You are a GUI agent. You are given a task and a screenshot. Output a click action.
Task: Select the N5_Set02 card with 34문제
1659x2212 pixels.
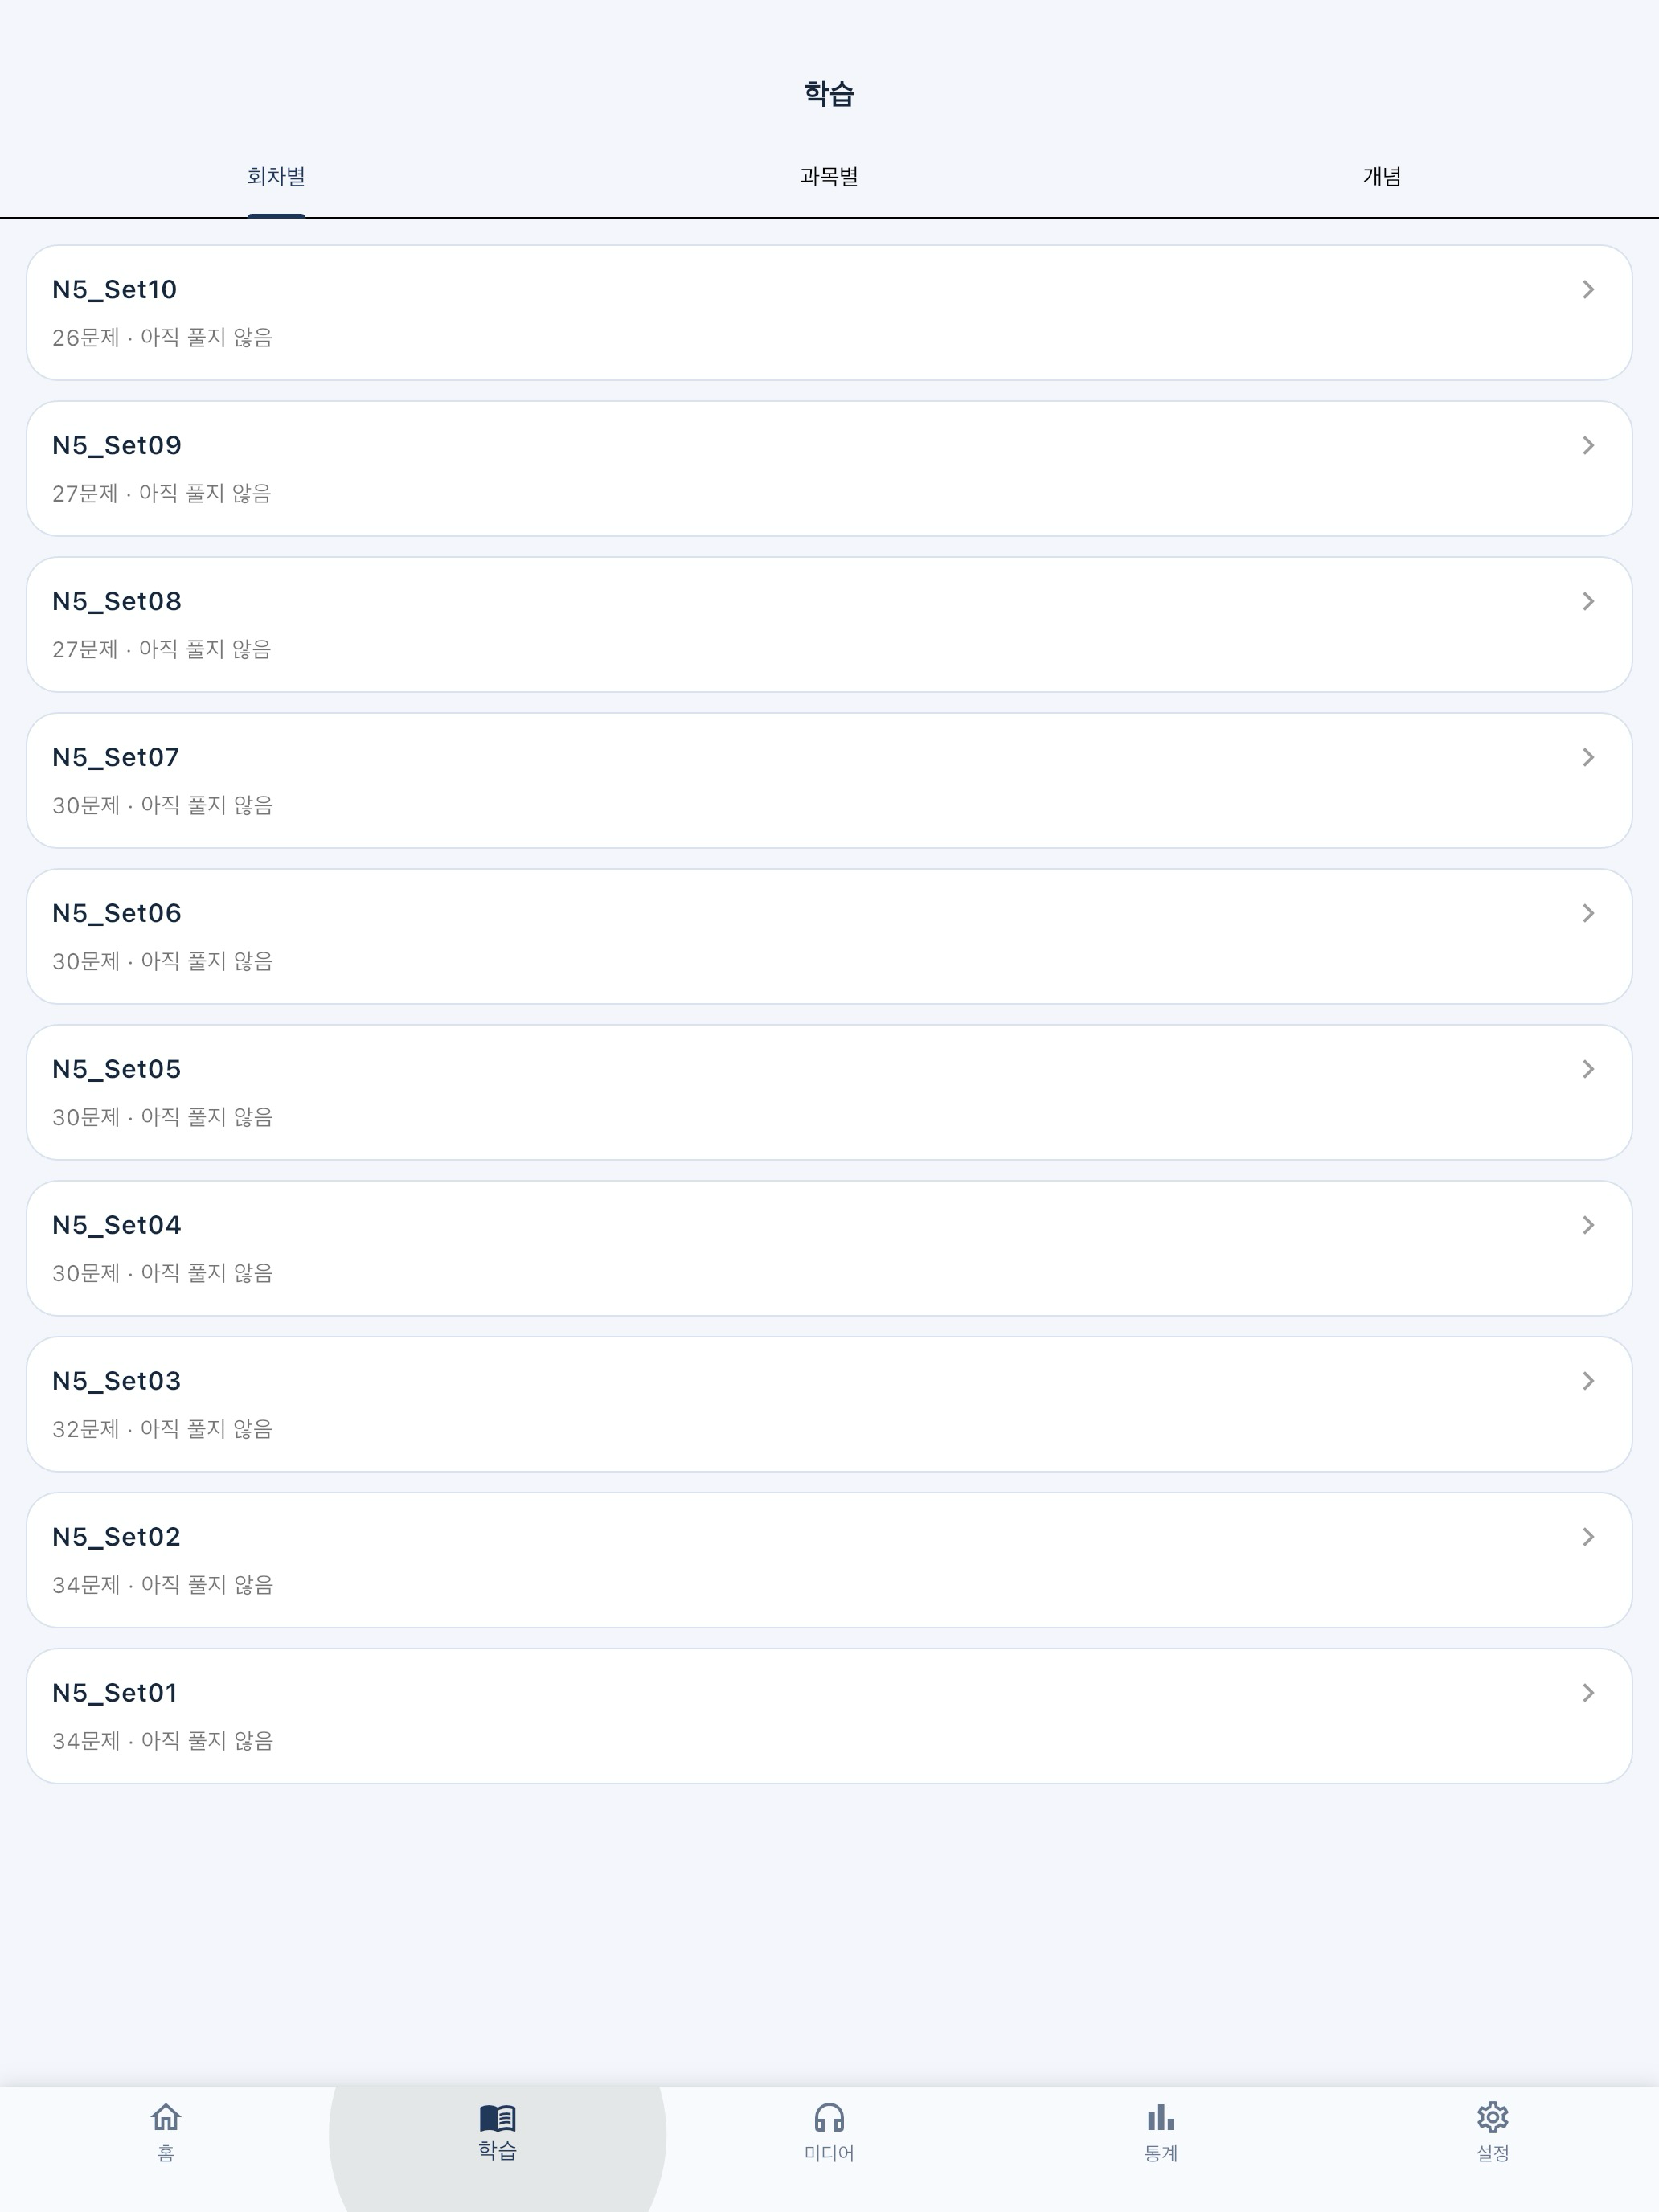click(829, 1560)
